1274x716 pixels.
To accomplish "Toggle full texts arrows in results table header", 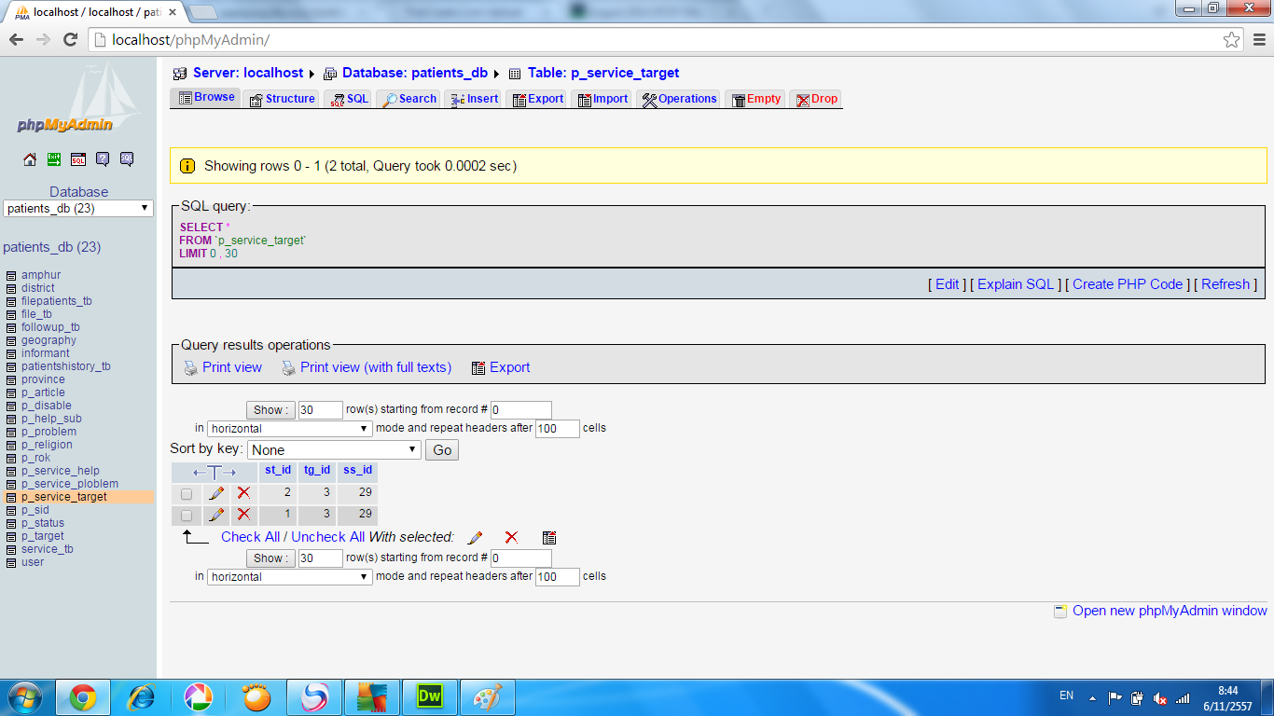I will pos(215,473).
